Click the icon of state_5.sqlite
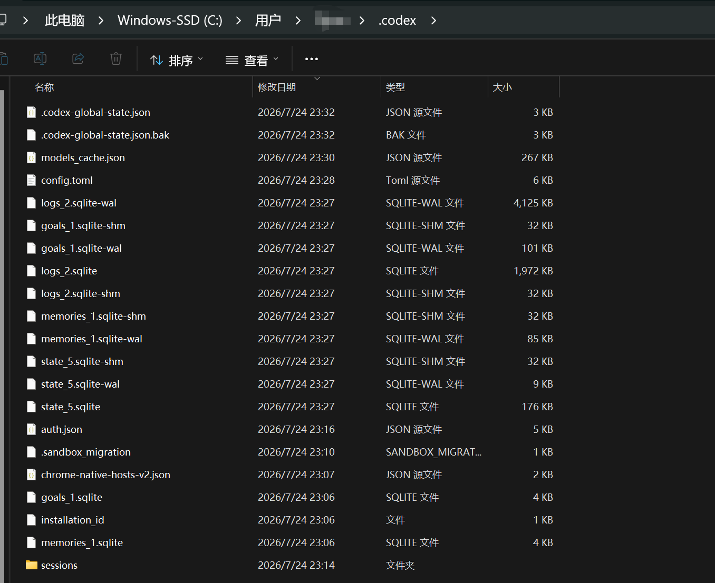Viewport: 715px width, 583px height. tap(32, 407)
